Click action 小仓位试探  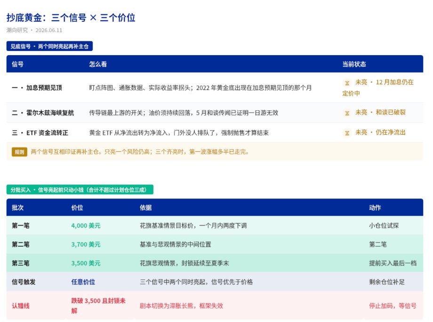[x=384, y=225]
